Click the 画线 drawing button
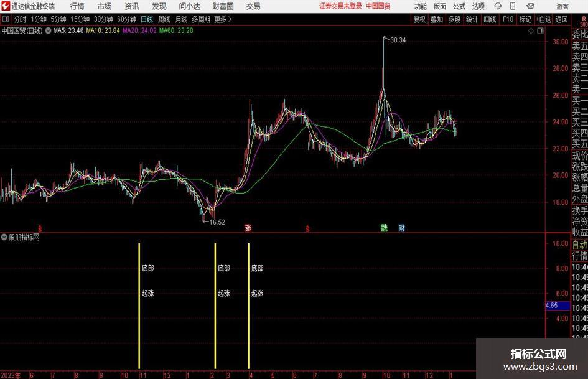This screenshot has width=588, height=379. click(x=490, y=19)
